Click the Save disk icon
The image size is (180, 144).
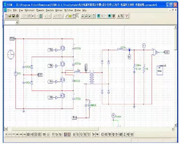pyautogui.click(x=13, y=16)
